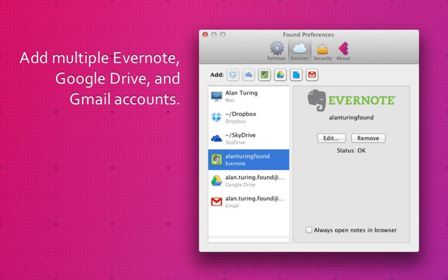Close the Found Preferences window
This screenshot has height=280, width=448.
pyautogui.click(x=205, y=35)
